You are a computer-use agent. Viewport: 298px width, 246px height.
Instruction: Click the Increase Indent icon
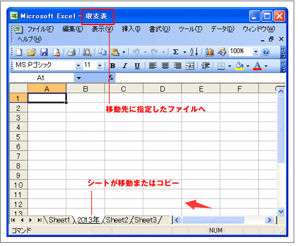coord(205,66)
